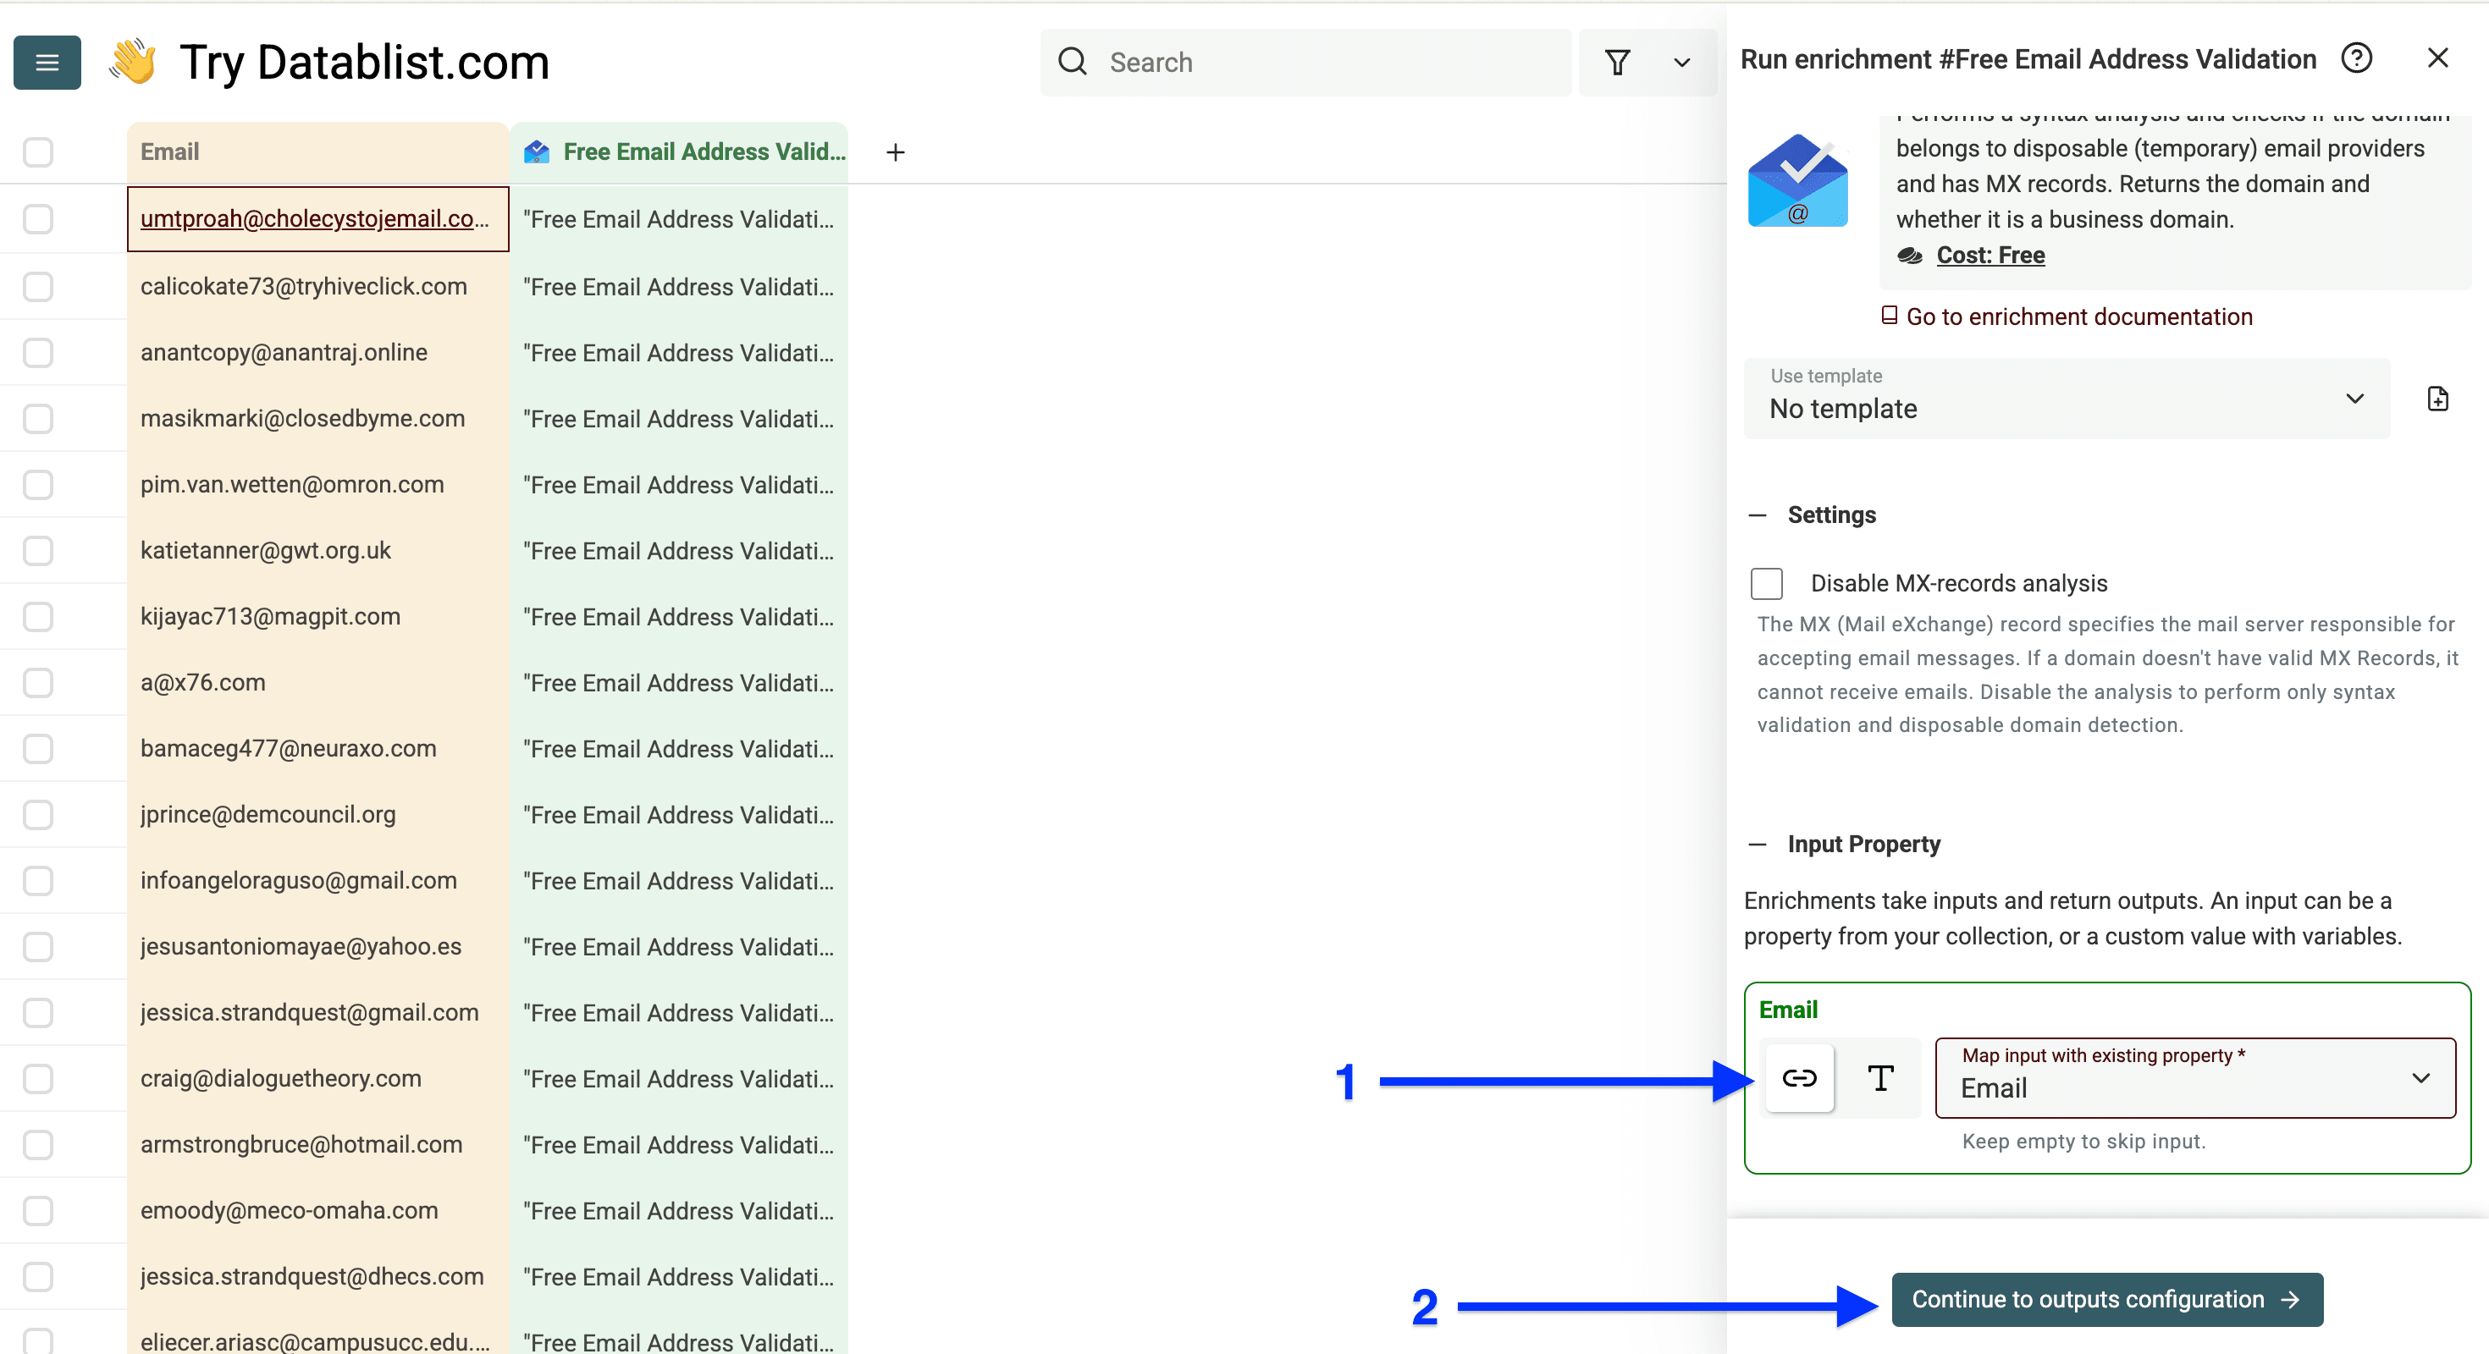2489x1354 pixels.
Task: Check the select-all checkbox in header
Action: pyautogui.click(x=38, y=151)
